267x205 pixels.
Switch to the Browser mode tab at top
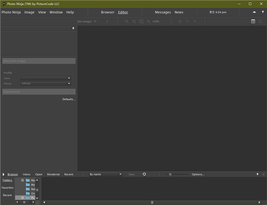point(107,12)
